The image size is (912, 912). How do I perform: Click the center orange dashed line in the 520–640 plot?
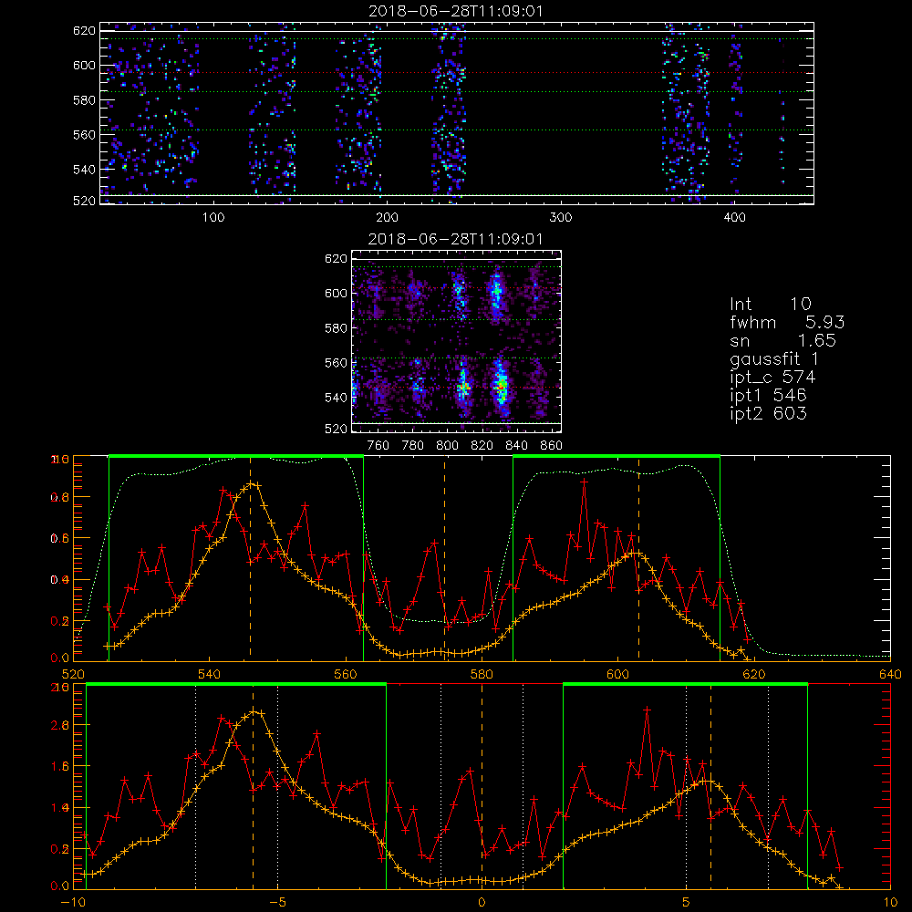tap(445, 558)
